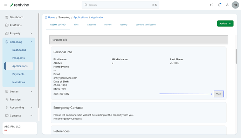241x138 pixels.
Task: Click the search magnifier icon
Action: click(x=86, y=5)
